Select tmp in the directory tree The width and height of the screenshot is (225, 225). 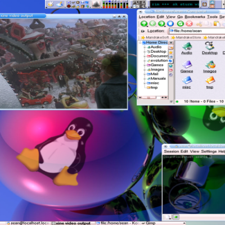point(152,87)
